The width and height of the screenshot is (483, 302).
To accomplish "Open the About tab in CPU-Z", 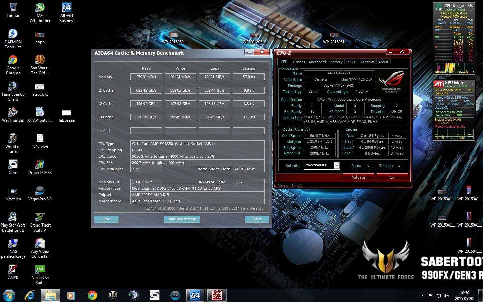I will click(x=383, y=62).
